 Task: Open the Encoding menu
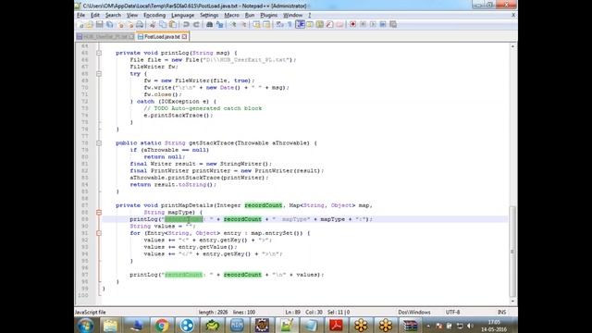(x=154, y=15)
